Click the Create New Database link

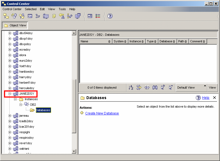tap(102, 113)
